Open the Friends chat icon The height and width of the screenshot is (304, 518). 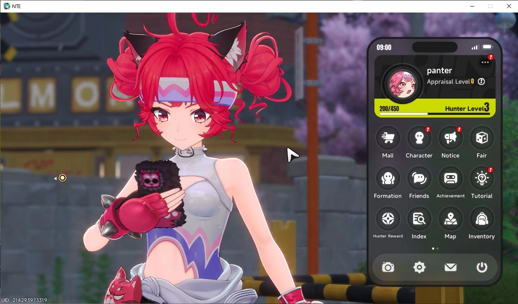419,178
